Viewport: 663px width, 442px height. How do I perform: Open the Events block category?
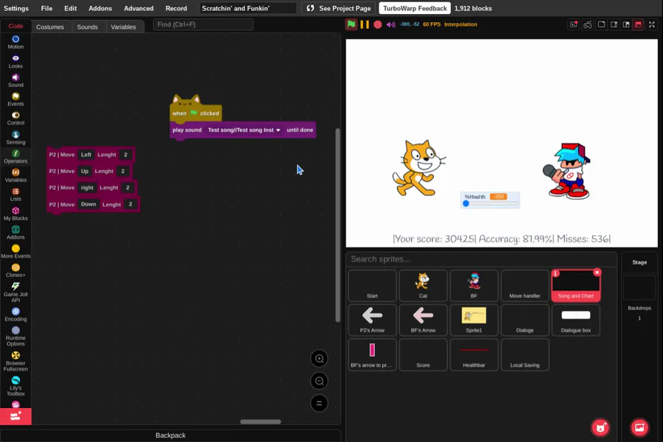click(15, 99)
